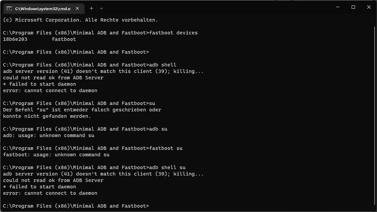Click "konnte nicht gefunden werden." line
The width and height of the screenshot is (377, 212).
click(x=47, y=116)
